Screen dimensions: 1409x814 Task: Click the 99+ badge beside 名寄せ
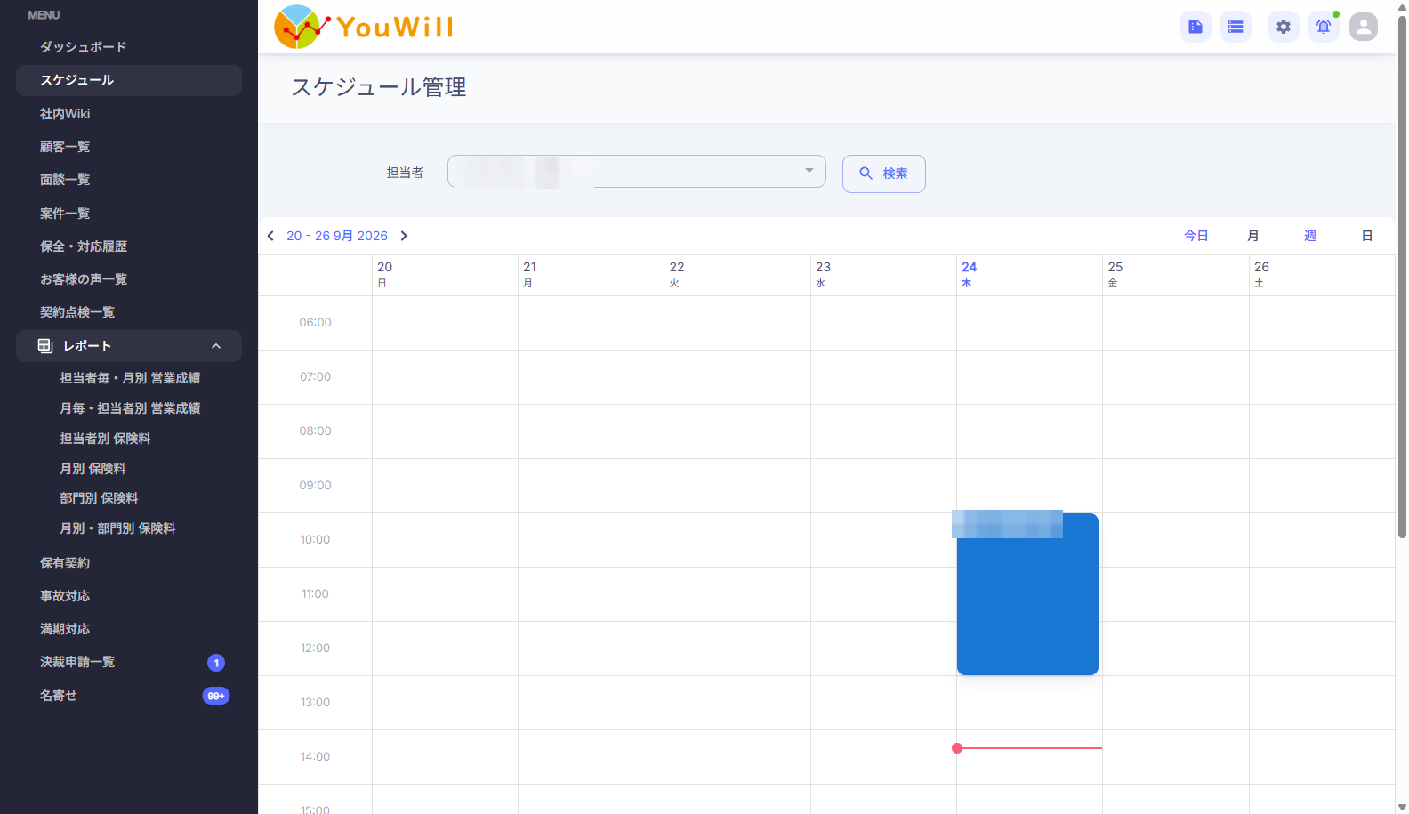216,696
